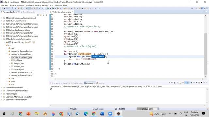Screen dimensions: 209x117
Task: Click the Open Type folder icon in toolbar
Action: (x=64, y=8)
